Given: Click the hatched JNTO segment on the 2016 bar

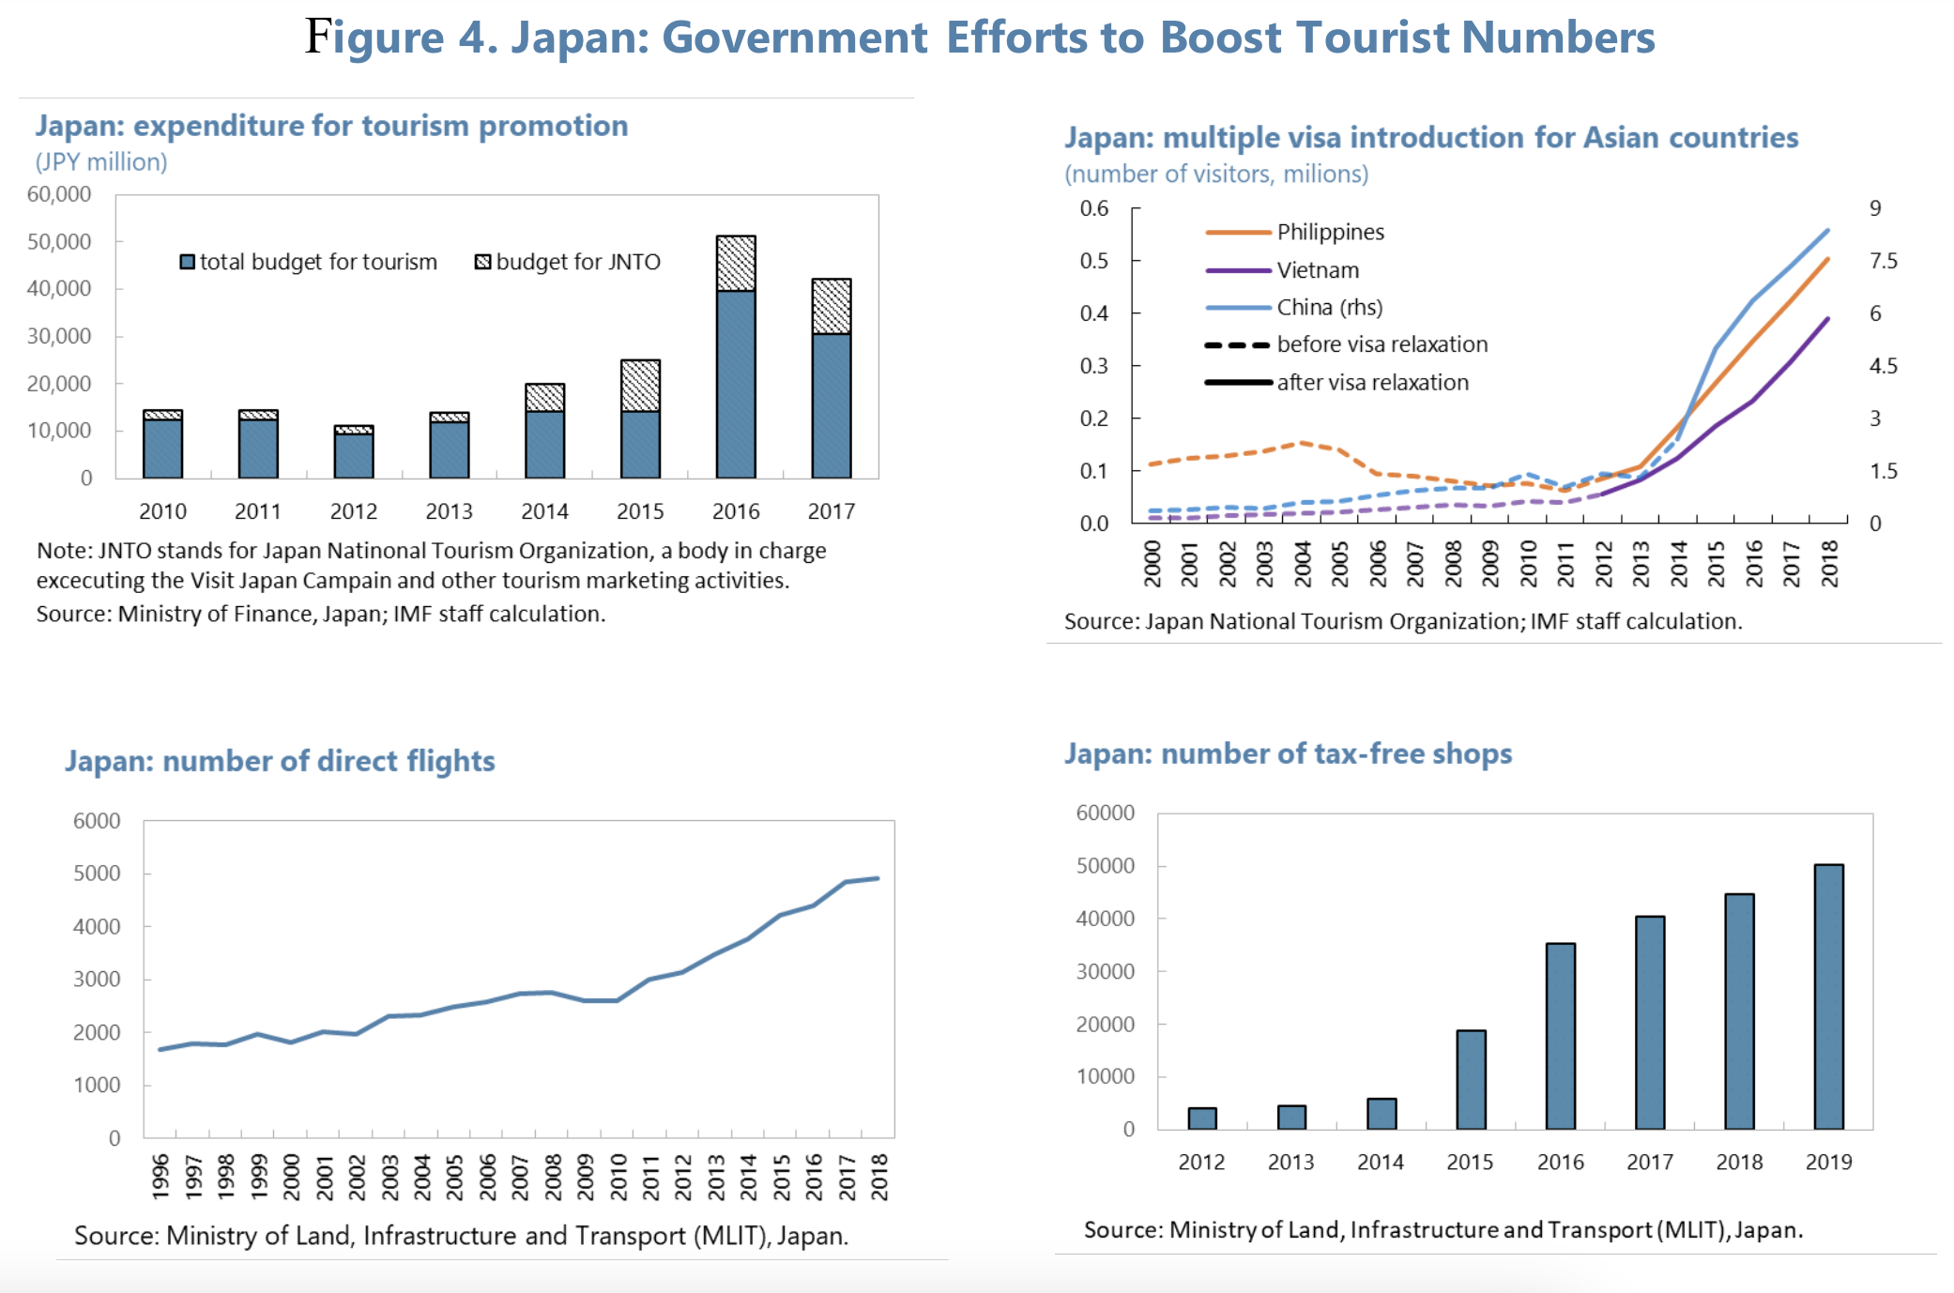Looking at the screenshot, I should click(x=738, y=265).
